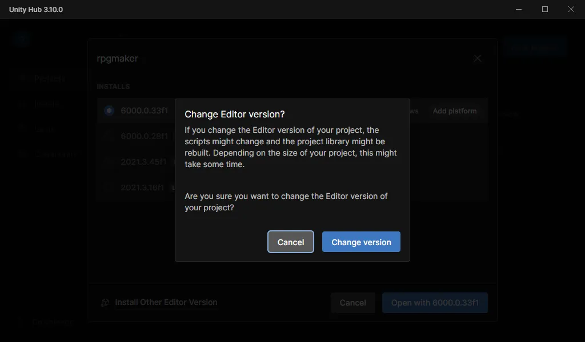Select the 2021.3.45f1 editor version
The image size is (585, 342).
(x=143, y=162)
